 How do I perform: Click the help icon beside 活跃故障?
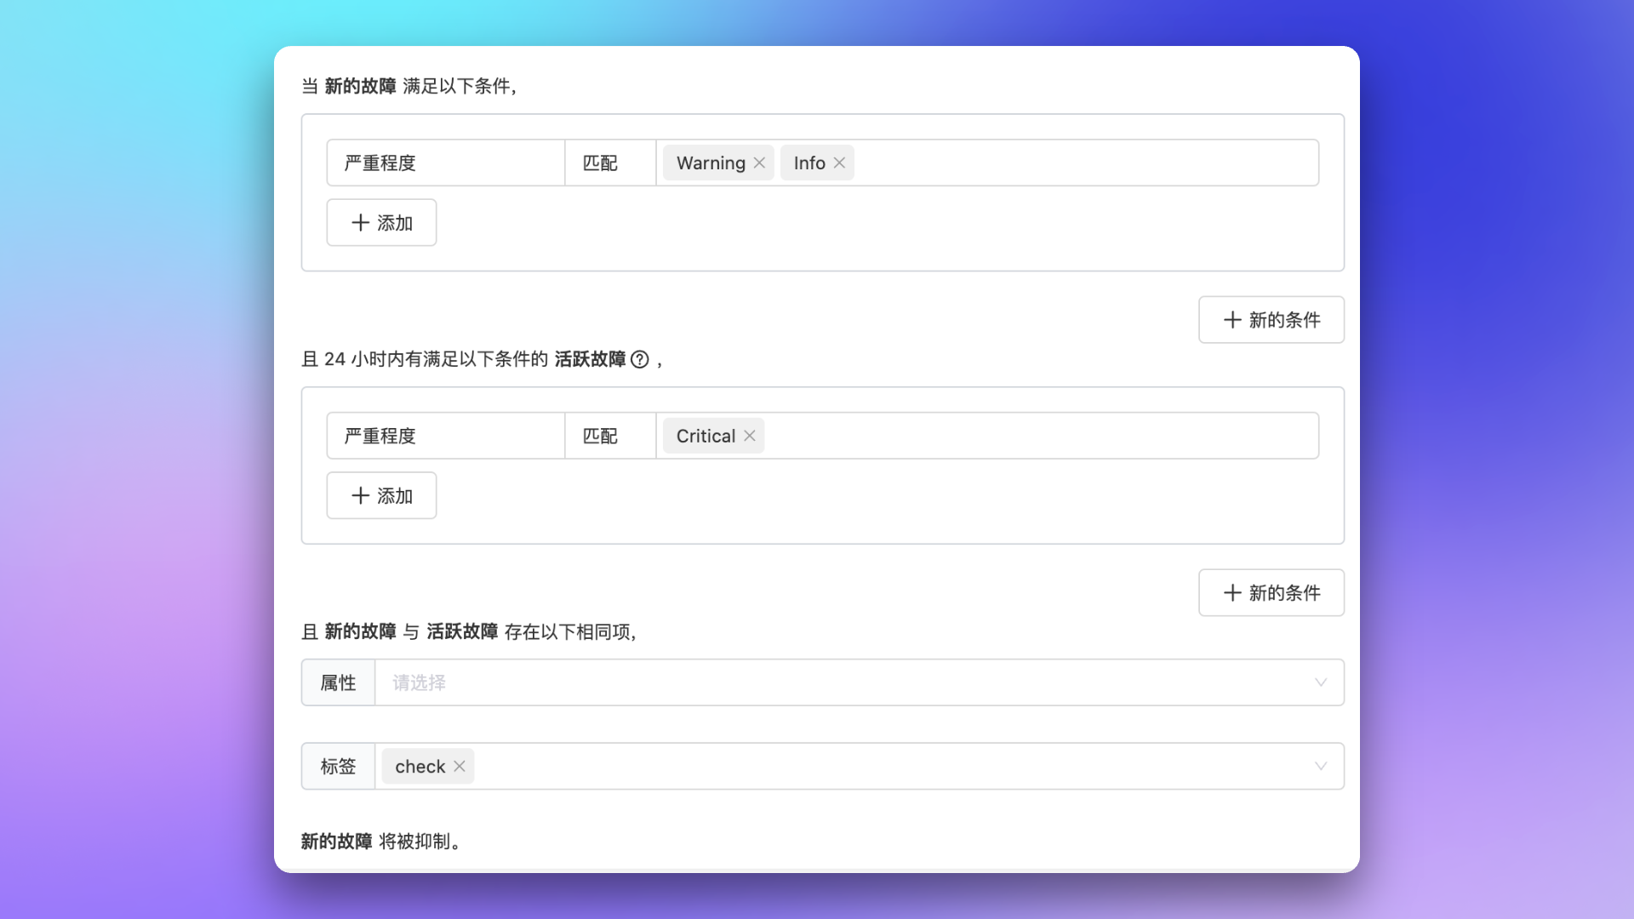click(640, 359)
